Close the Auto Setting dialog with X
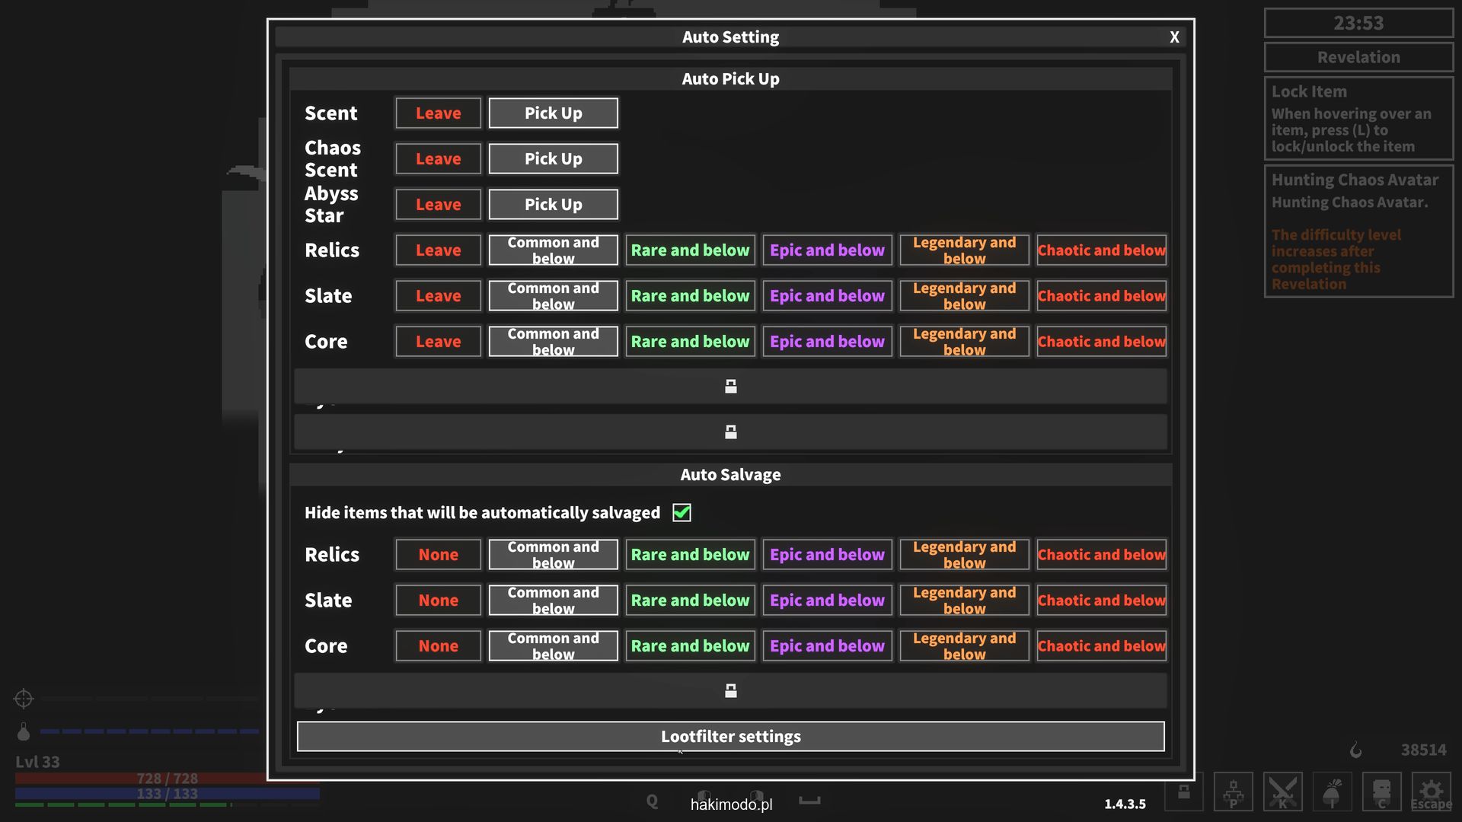Screen dimensions: 1462x822 point(1174,37)
